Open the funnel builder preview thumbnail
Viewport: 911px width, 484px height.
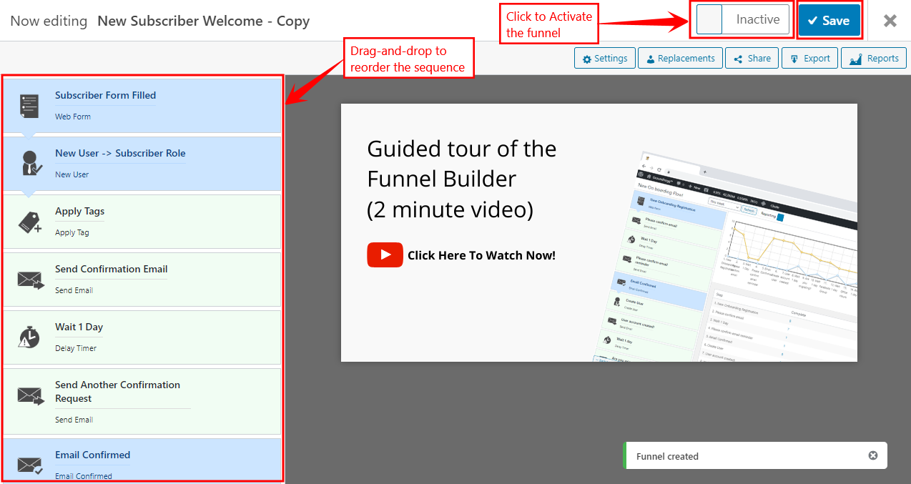[737, 265]
